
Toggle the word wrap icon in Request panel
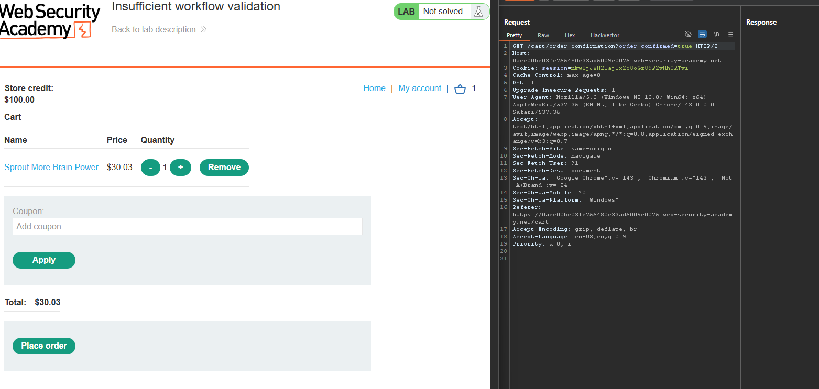coord(702,35)
